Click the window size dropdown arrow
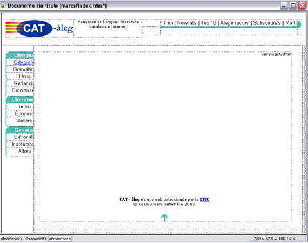The width and height of the screenshot is (308, 243). click(x=275, y=239)
